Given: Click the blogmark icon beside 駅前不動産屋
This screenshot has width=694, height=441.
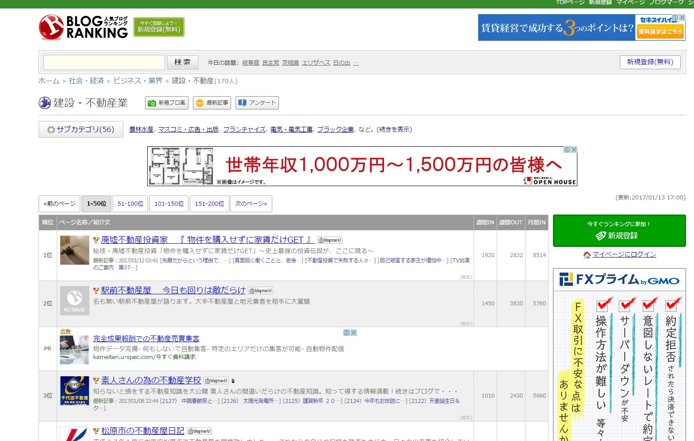Looking at the screenshot, I should point(261,290).
